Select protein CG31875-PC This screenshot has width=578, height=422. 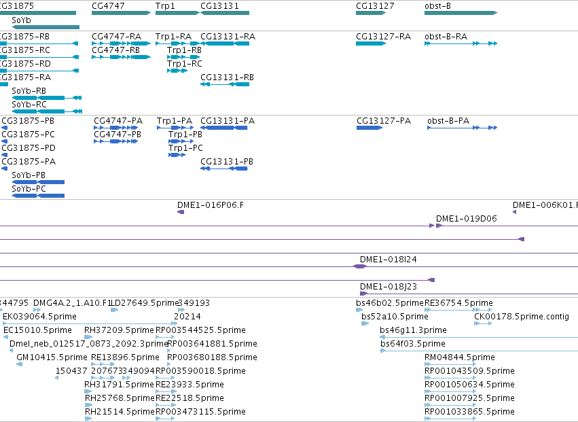click(x=5, y=141)
